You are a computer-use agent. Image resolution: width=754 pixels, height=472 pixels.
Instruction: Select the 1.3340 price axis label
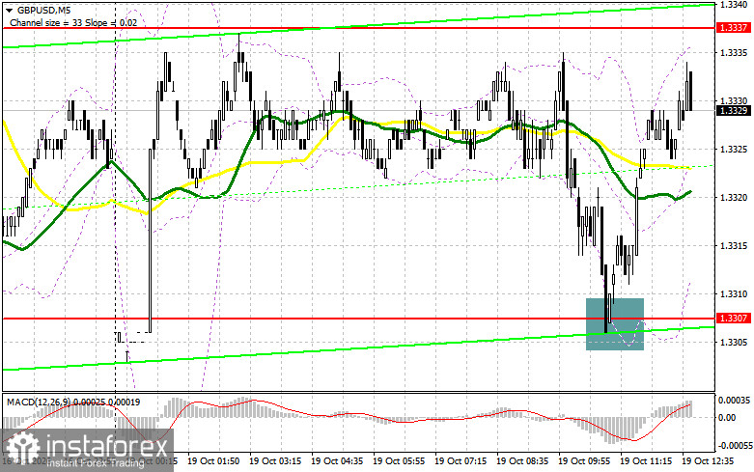tap(734, 4)
